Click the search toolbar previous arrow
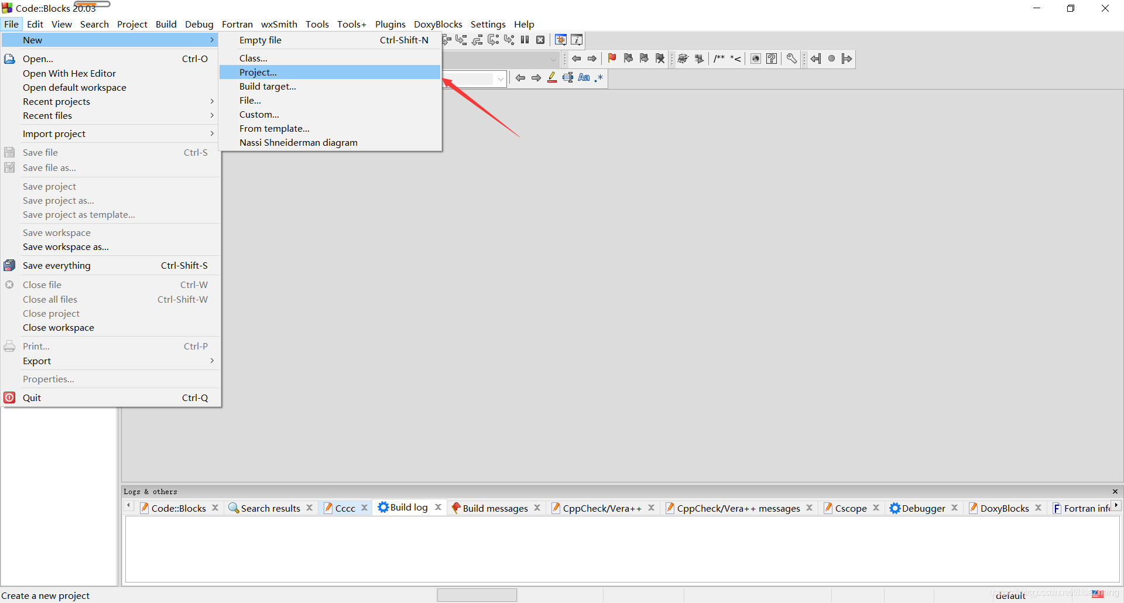1124x603 pixels. [x=520, y=78]
